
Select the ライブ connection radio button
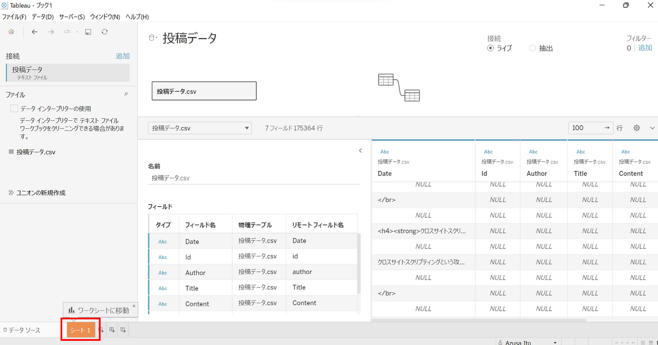coord(490,48)
